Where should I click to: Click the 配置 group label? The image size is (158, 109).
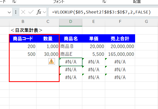pos(137,2)
